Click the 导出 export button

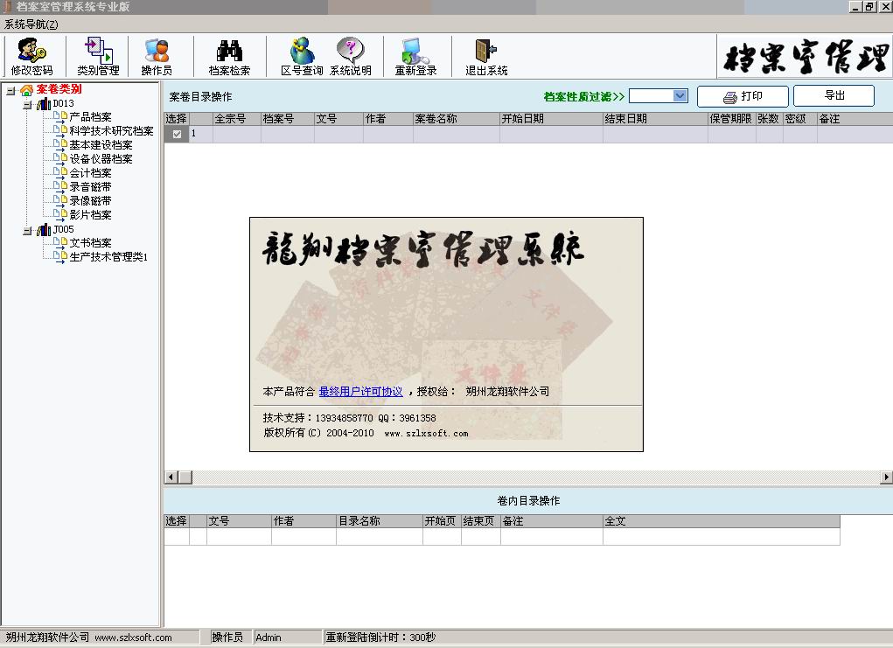[x=834, y=96]
